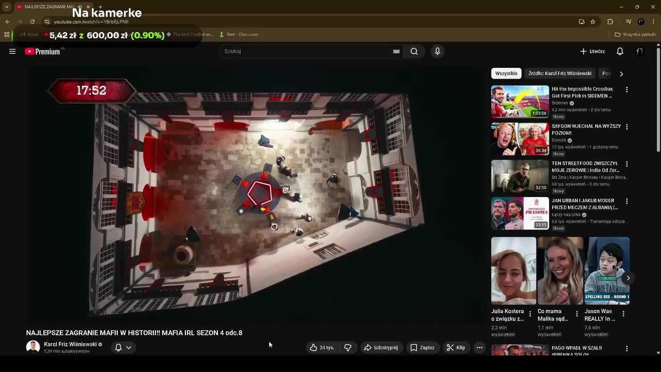The width and height of the screenshot is (661, 372).
Task: Toggle the channel notification bell for Karol Friz
Action: coord(118,348)
